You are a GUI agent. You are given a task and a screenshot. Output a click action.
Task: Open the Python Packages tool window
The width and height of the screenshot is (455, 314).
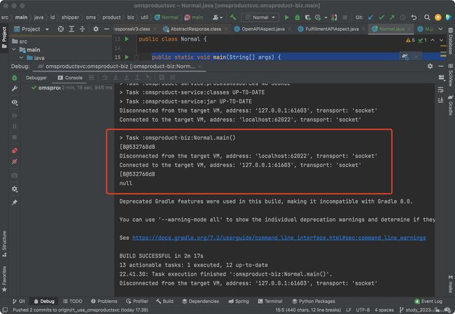coord(314,301)
